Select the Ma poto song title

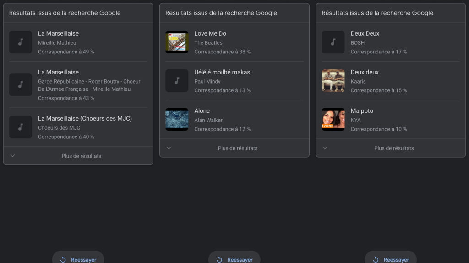pos(362,110)
